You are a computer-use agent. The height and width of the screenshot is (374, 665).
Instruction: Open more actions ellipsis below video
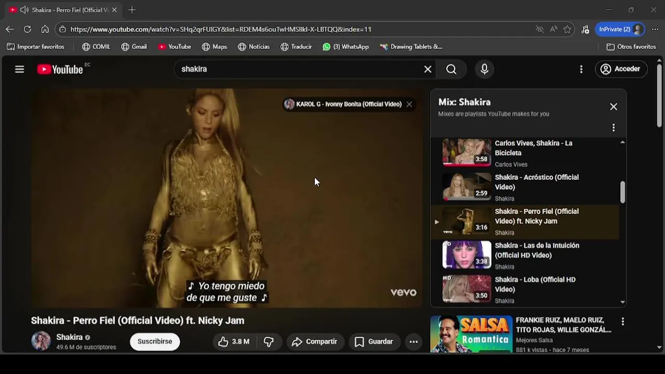click(x=414, y=341)
